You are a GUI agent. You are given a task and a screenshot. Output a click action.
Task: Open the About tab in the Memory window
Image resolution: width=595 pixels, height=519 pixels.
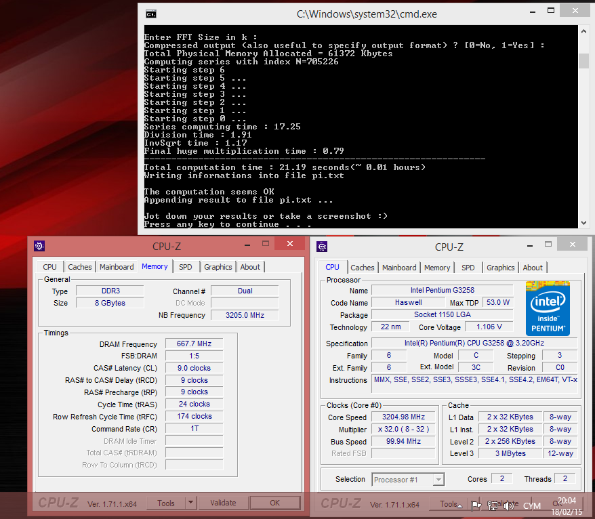[x=250, y=267]
